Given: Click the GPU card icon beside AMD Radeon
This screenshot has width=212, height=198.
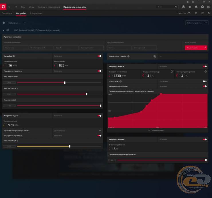Looking at the screenshot, I should 8,30.
